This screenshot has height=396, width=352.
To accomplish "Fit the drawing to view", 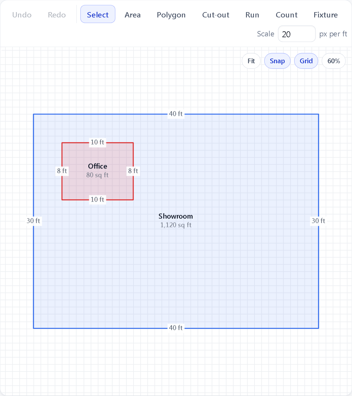I will point(251,61).
